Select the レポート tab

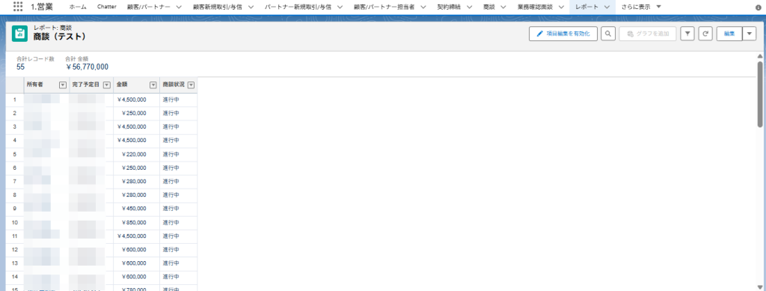pyautogui.click(x=586, y=7)
